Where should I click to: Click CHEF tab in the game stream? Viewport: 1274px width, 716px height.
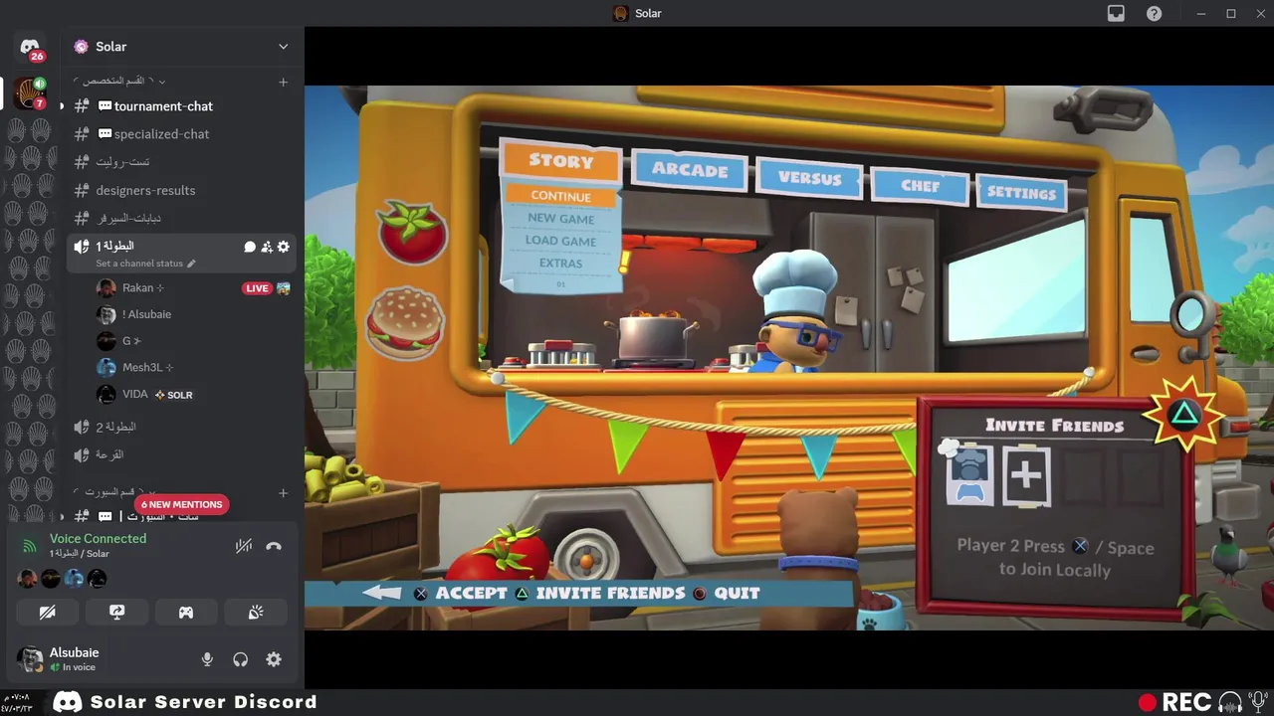click(920, 186)
